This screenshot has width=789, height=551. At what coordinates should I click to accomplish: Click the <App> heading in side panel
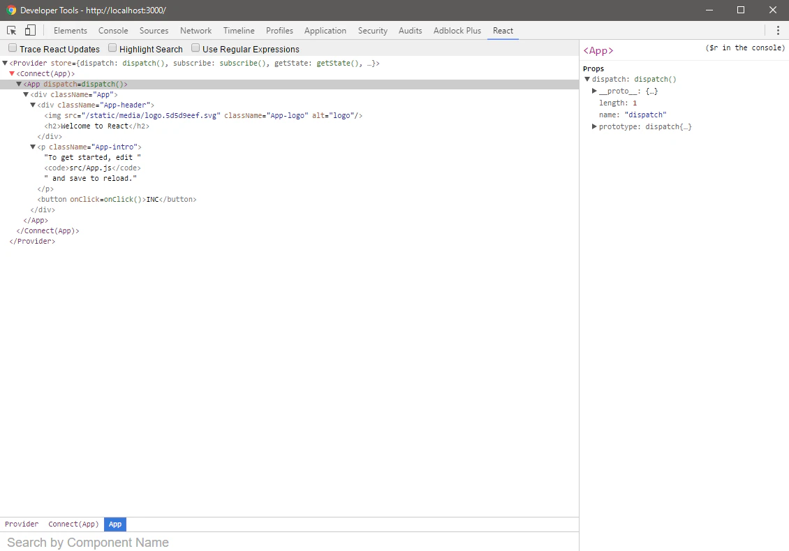tap(598, 51)
